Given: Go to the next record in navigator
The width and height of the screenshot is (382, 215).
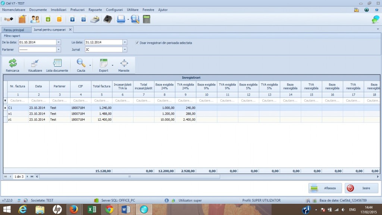Looking at the screenshot, I should click(x=27, y=177).
